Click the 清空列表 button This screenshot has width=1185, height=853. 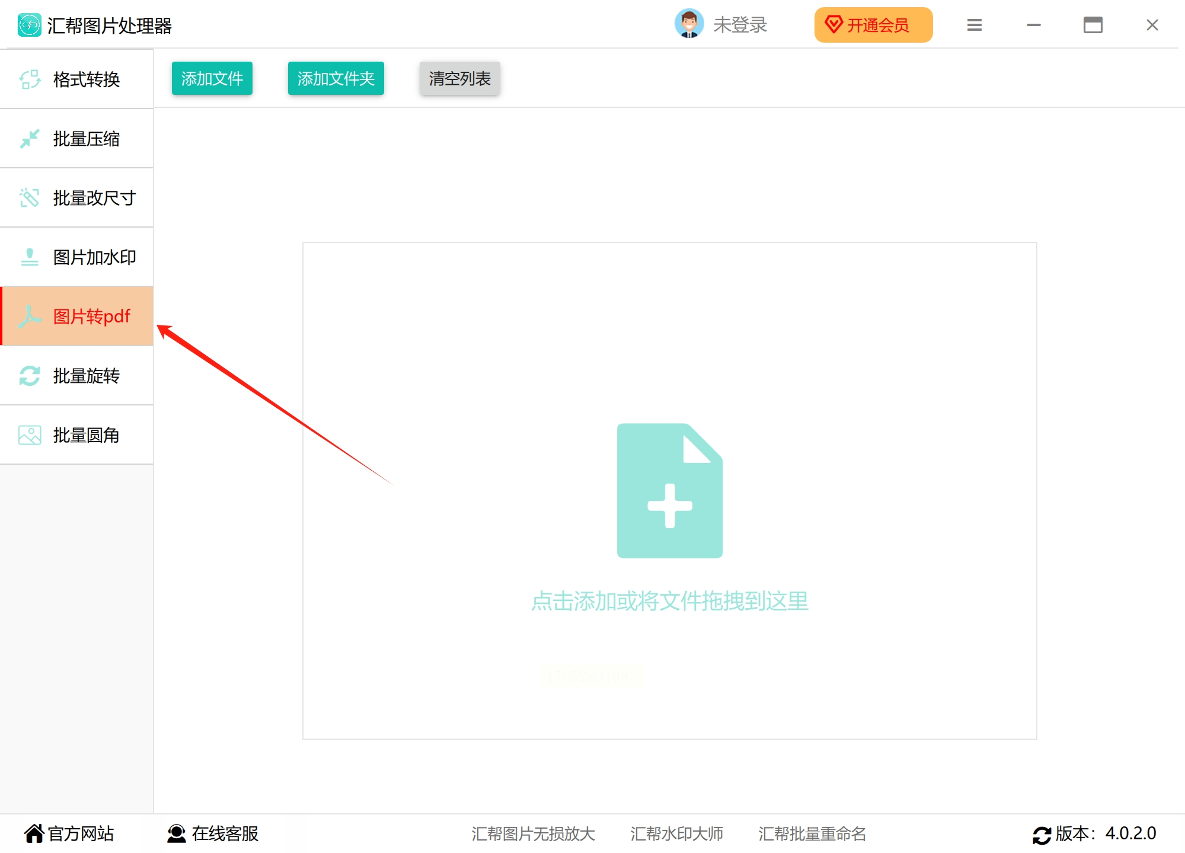[459, 78]
